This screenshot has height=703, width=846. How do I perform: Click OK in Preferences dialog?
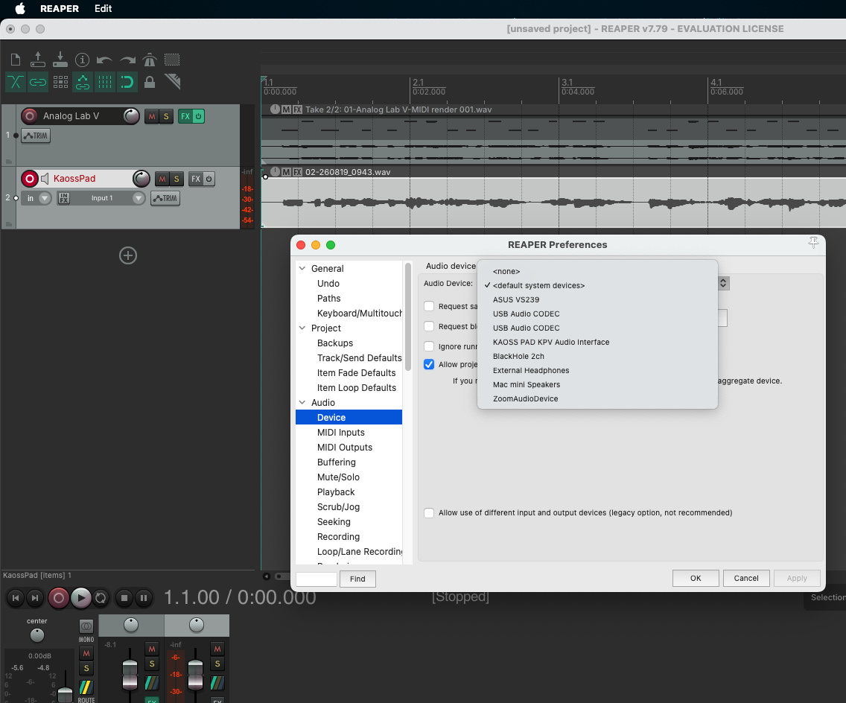pos(696,578)
